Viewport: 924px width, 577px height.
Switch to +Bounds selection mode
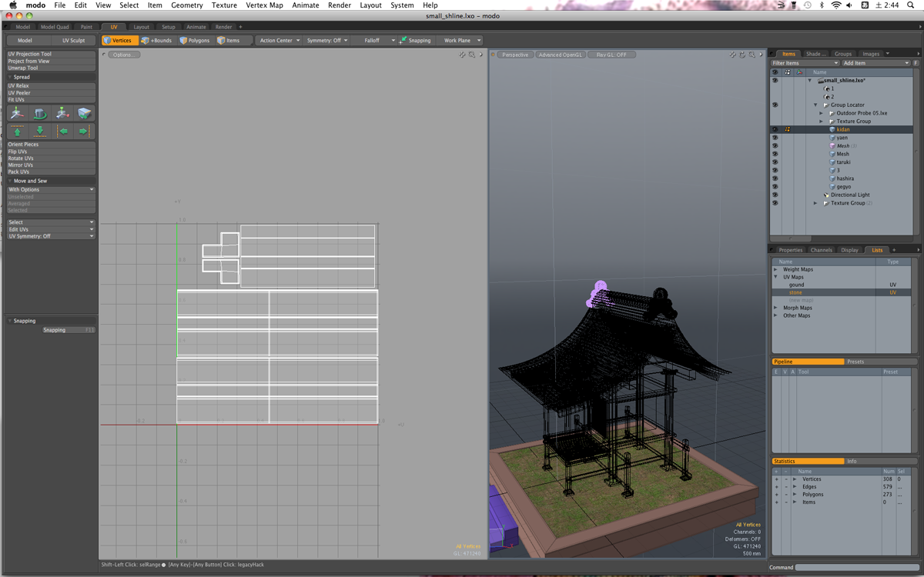(156, 40)
